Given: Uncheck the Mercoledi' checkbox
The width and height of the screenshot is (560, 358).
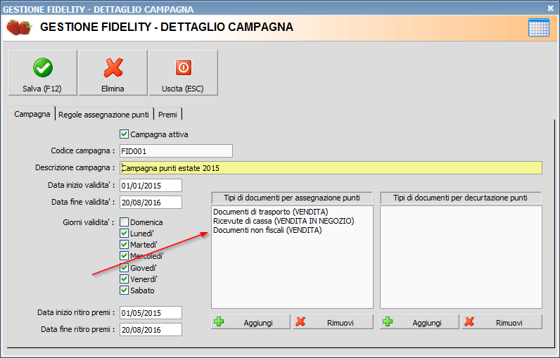Looking at the screenshot, I should coord(124,256).
